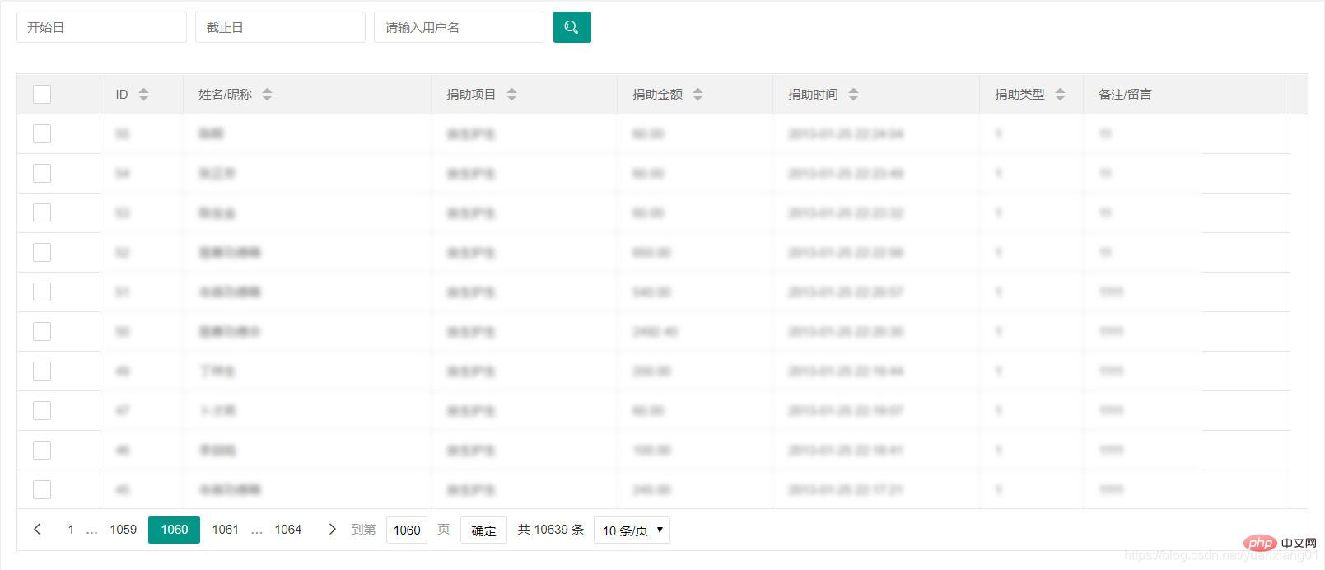Check the row with amount 650.00
Screen dimensions: 1325x570
tap(42, 253)
